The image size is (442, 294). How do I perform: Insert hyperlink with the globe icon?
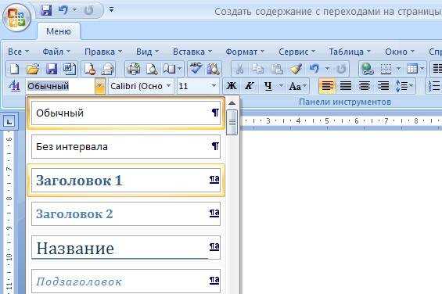click(x=368, y=69)
